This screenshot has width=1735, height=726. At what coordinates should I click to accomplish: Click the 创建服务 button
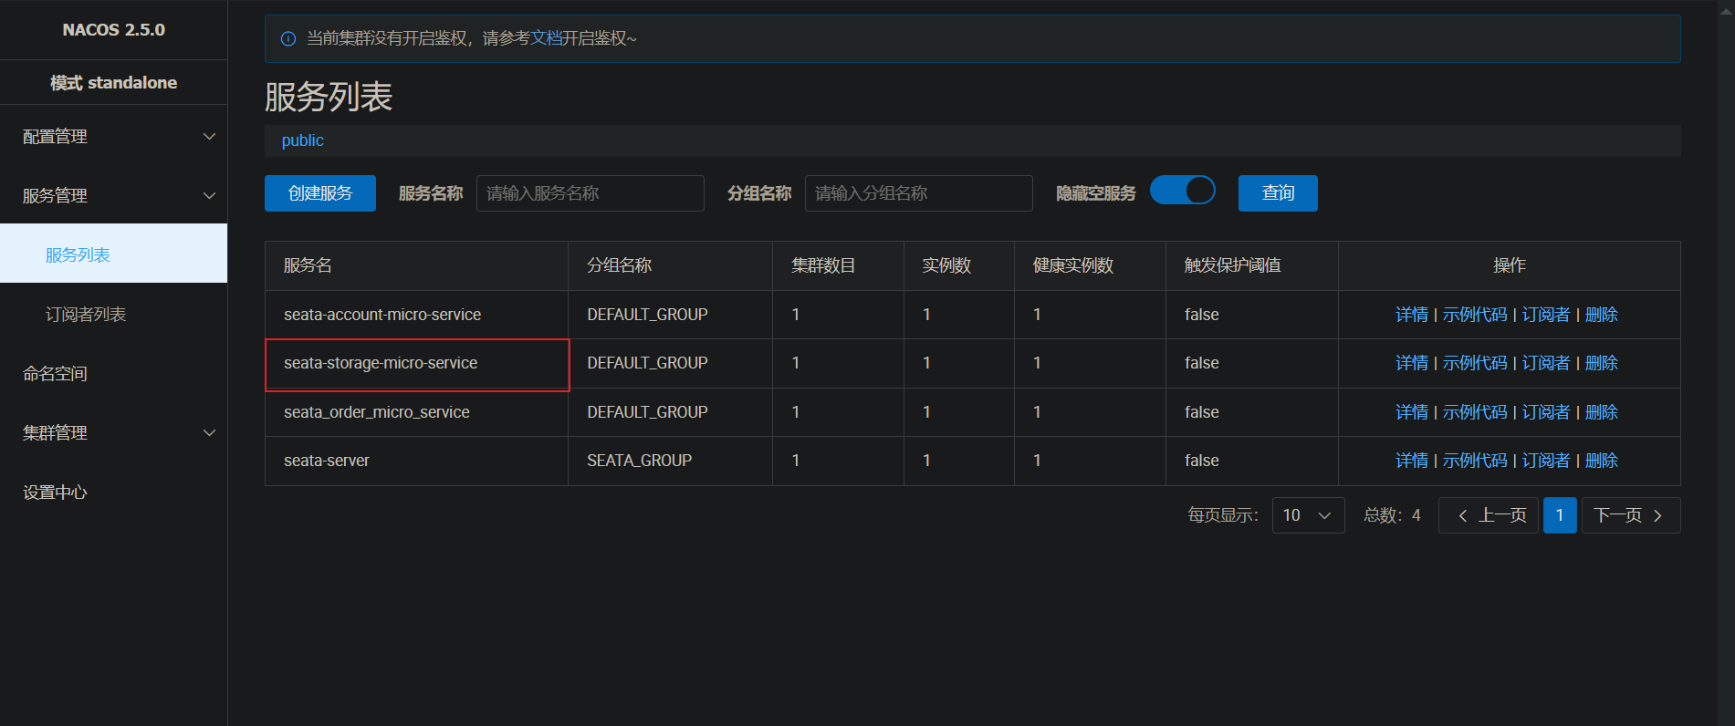(x=319, y=193)
